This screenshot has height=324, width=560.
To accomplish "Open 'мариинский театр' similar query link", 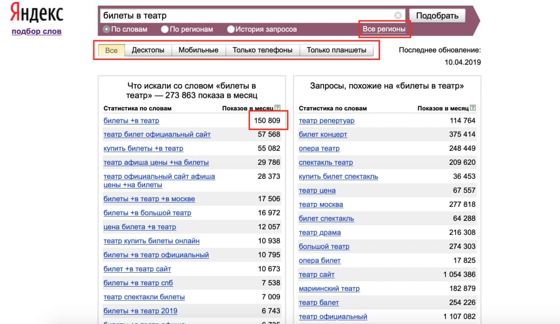I will pos(329,289).
